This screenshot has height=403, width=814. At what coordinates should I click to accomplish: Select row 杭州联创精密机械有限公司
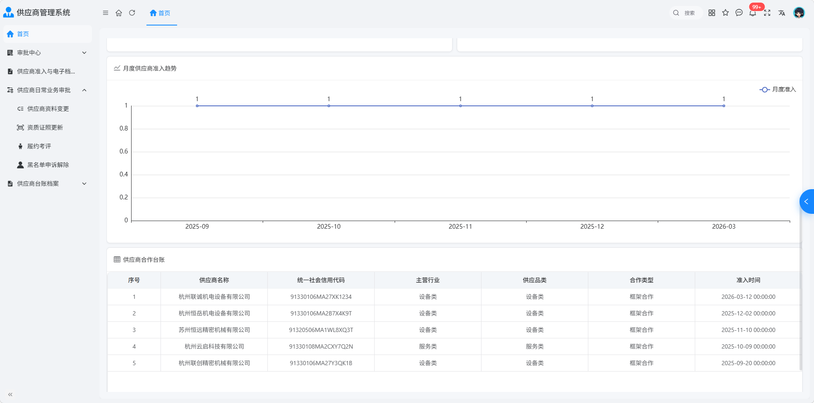tap(454, 363)
